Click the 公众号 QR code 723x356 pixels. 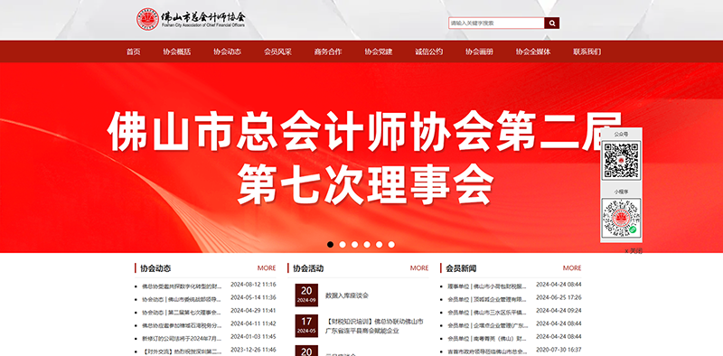[621, 161]
